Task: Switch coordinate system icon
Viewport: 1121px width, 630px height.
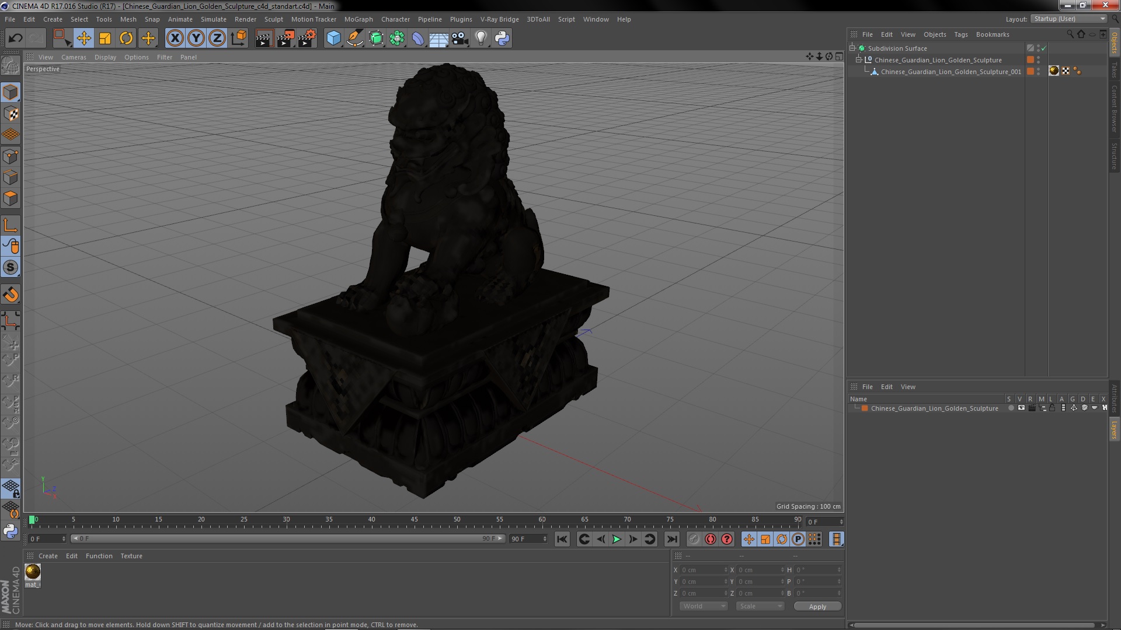Action: tap(238, 38)
